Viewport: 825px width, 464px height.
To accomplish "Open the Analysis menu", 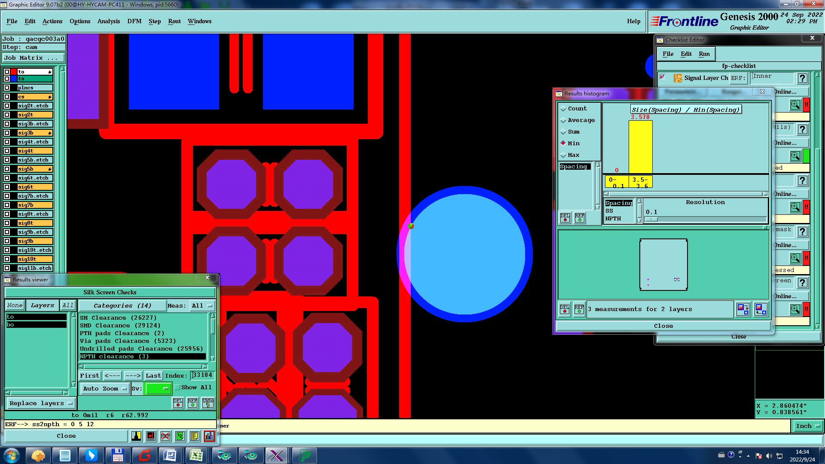I will 108,21.
